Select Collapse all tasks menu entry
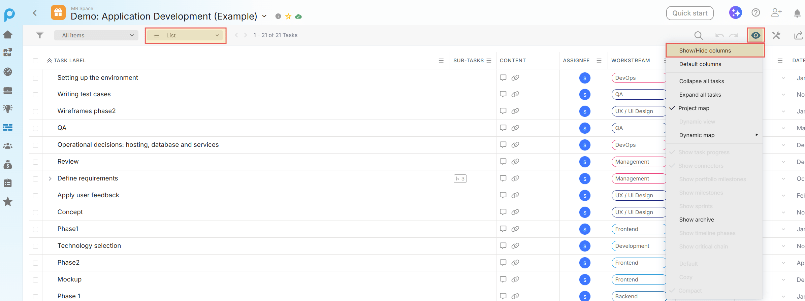This screenshot has height=301, width=805. (x=701, y=81)
